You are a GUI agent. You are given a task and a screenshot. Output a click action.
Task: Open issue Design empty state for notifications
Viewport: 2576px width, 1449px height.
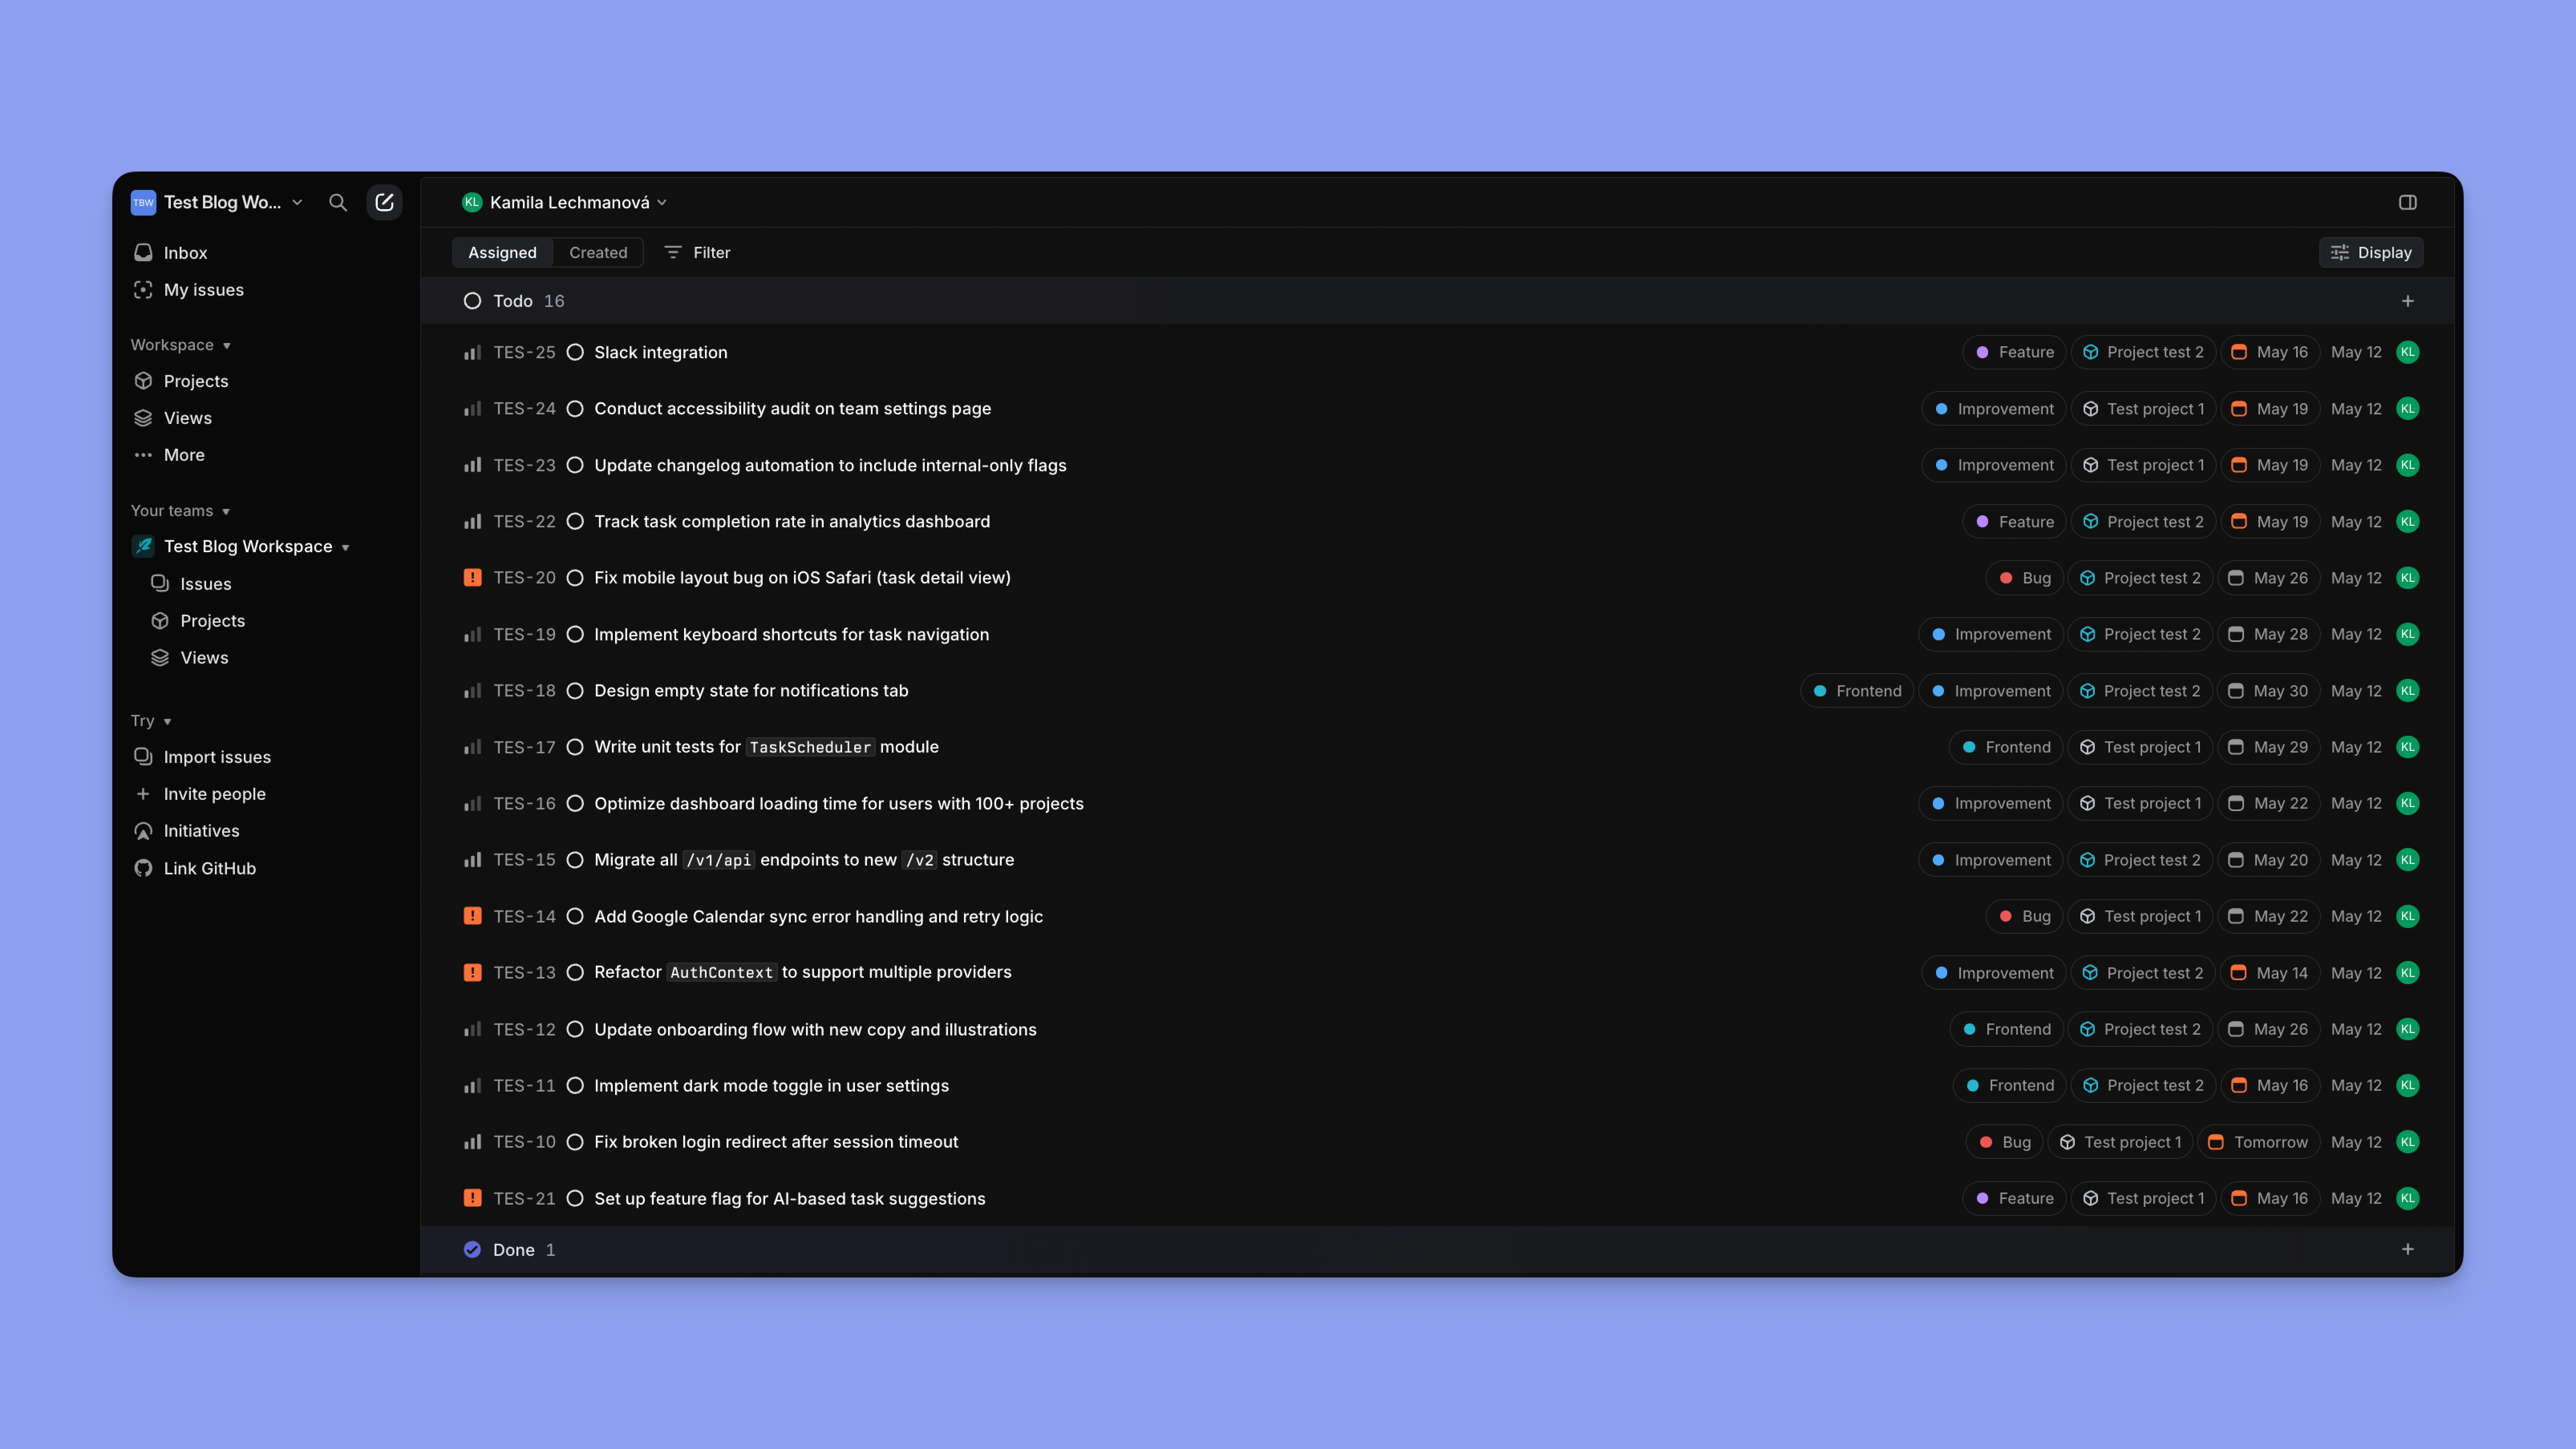coord(751,690)
